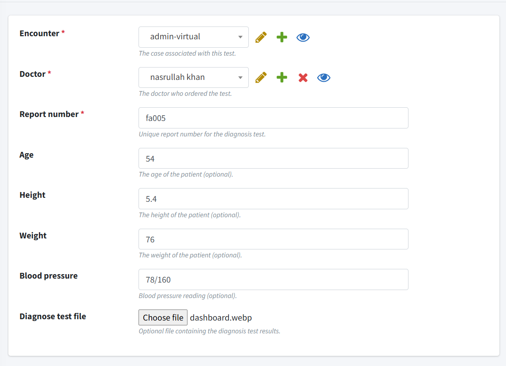Focus the Height field showing 5.4
Viewport: 506px width, 366px height.
pos(273,199)
